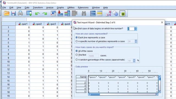Open the Data menu
This screenshot has width=176, height=99.
point(27,7)
